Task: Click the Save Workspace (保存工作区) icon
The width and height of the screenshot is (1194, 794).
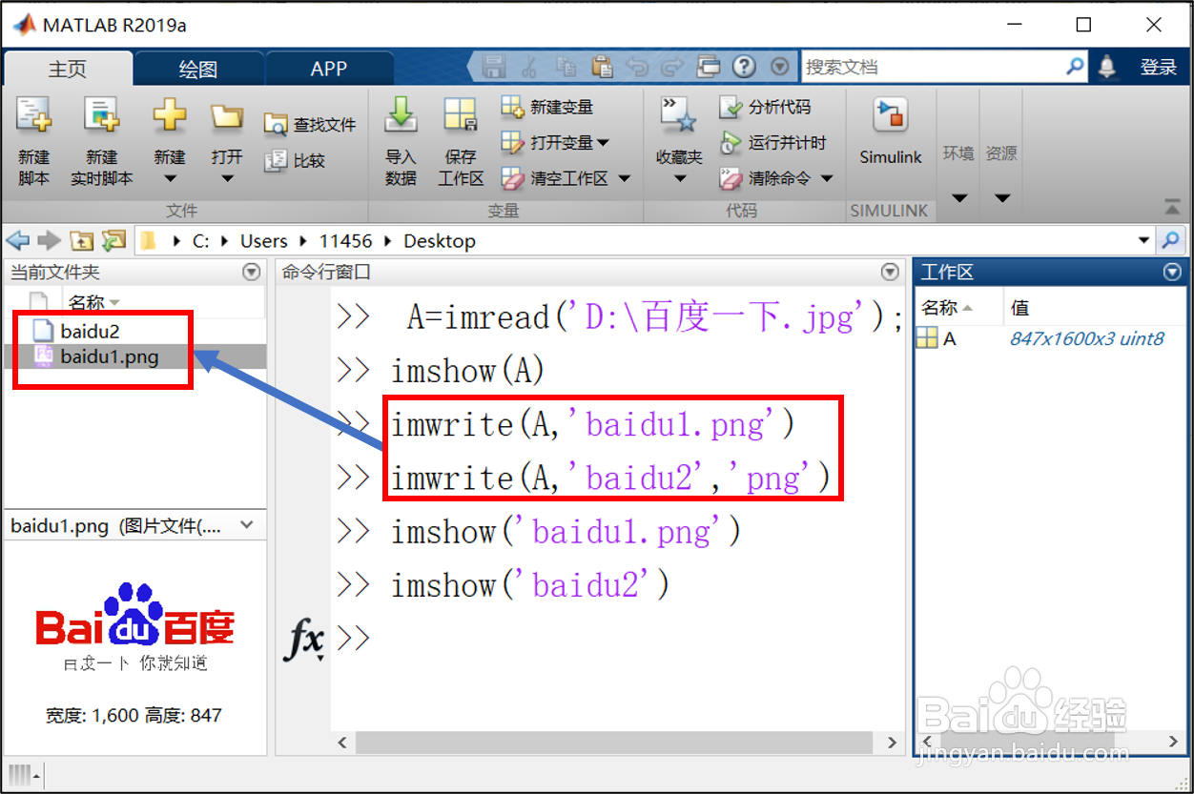Action: [x=461, y=115]
